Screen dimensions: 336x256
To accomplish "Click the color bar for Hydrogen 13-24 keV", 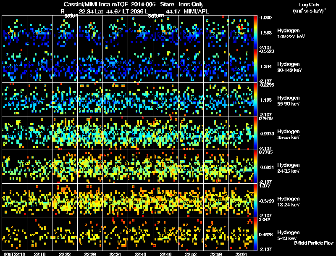I will 256,200.
